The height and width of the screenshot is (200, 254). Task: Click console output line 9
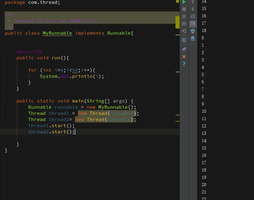(x=203, y=104)
